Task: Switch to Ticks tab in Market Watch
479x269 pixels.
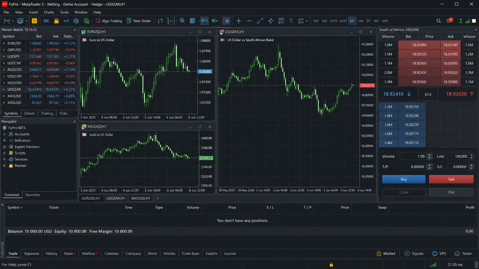Action: point(63,113)
